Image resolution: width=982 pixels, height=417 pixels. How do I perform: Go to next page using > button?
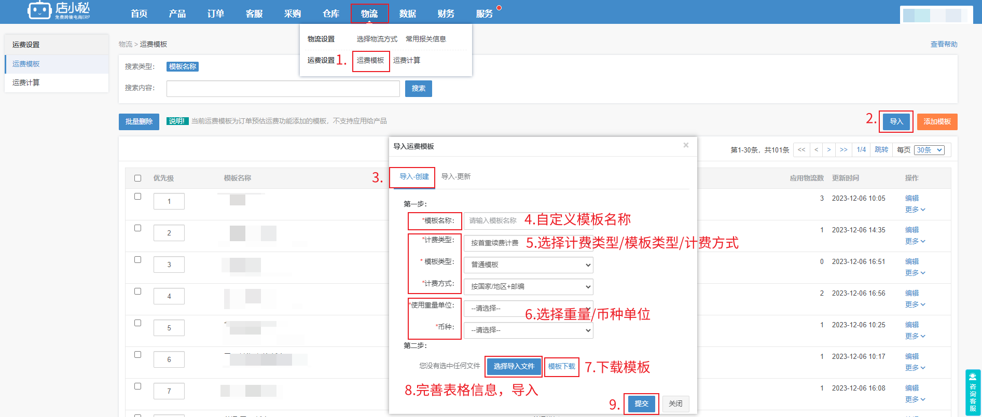click(829, 150)
